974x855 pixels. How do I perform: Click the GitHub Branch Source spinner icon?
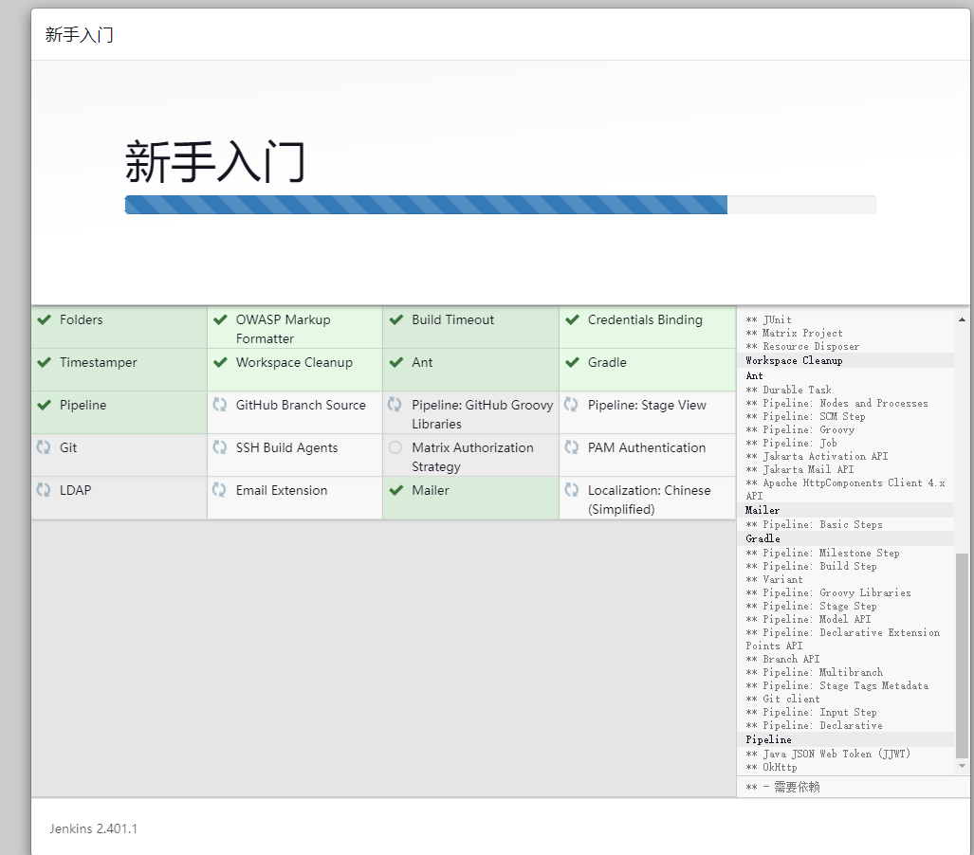click(220, 405)
